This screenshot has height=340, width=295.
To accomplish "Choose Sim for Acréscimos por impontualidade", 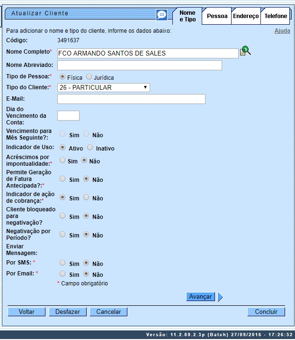I will tap(63, 160).
